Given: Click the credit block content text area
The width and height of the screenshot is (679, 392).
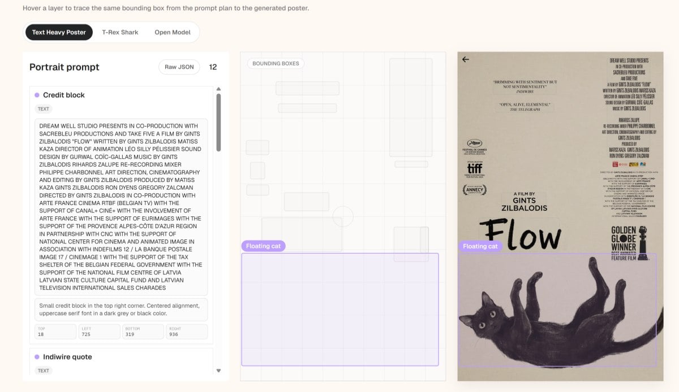Looking at the screenshot, I should coord(121,207).
